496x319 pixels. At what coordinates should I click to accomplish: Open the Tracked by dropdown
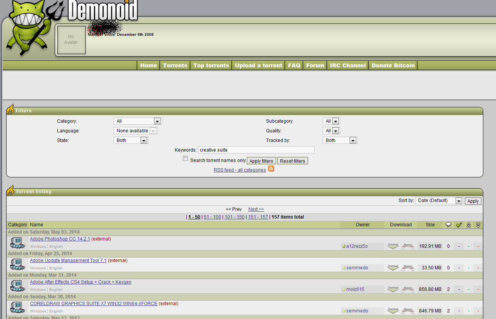(340, 140)
